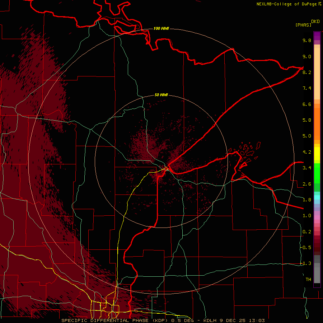The height and width of the screenshot is (323, 323).
Task: Click the 4.2 value on the color scale
Action: pos(307,152)
